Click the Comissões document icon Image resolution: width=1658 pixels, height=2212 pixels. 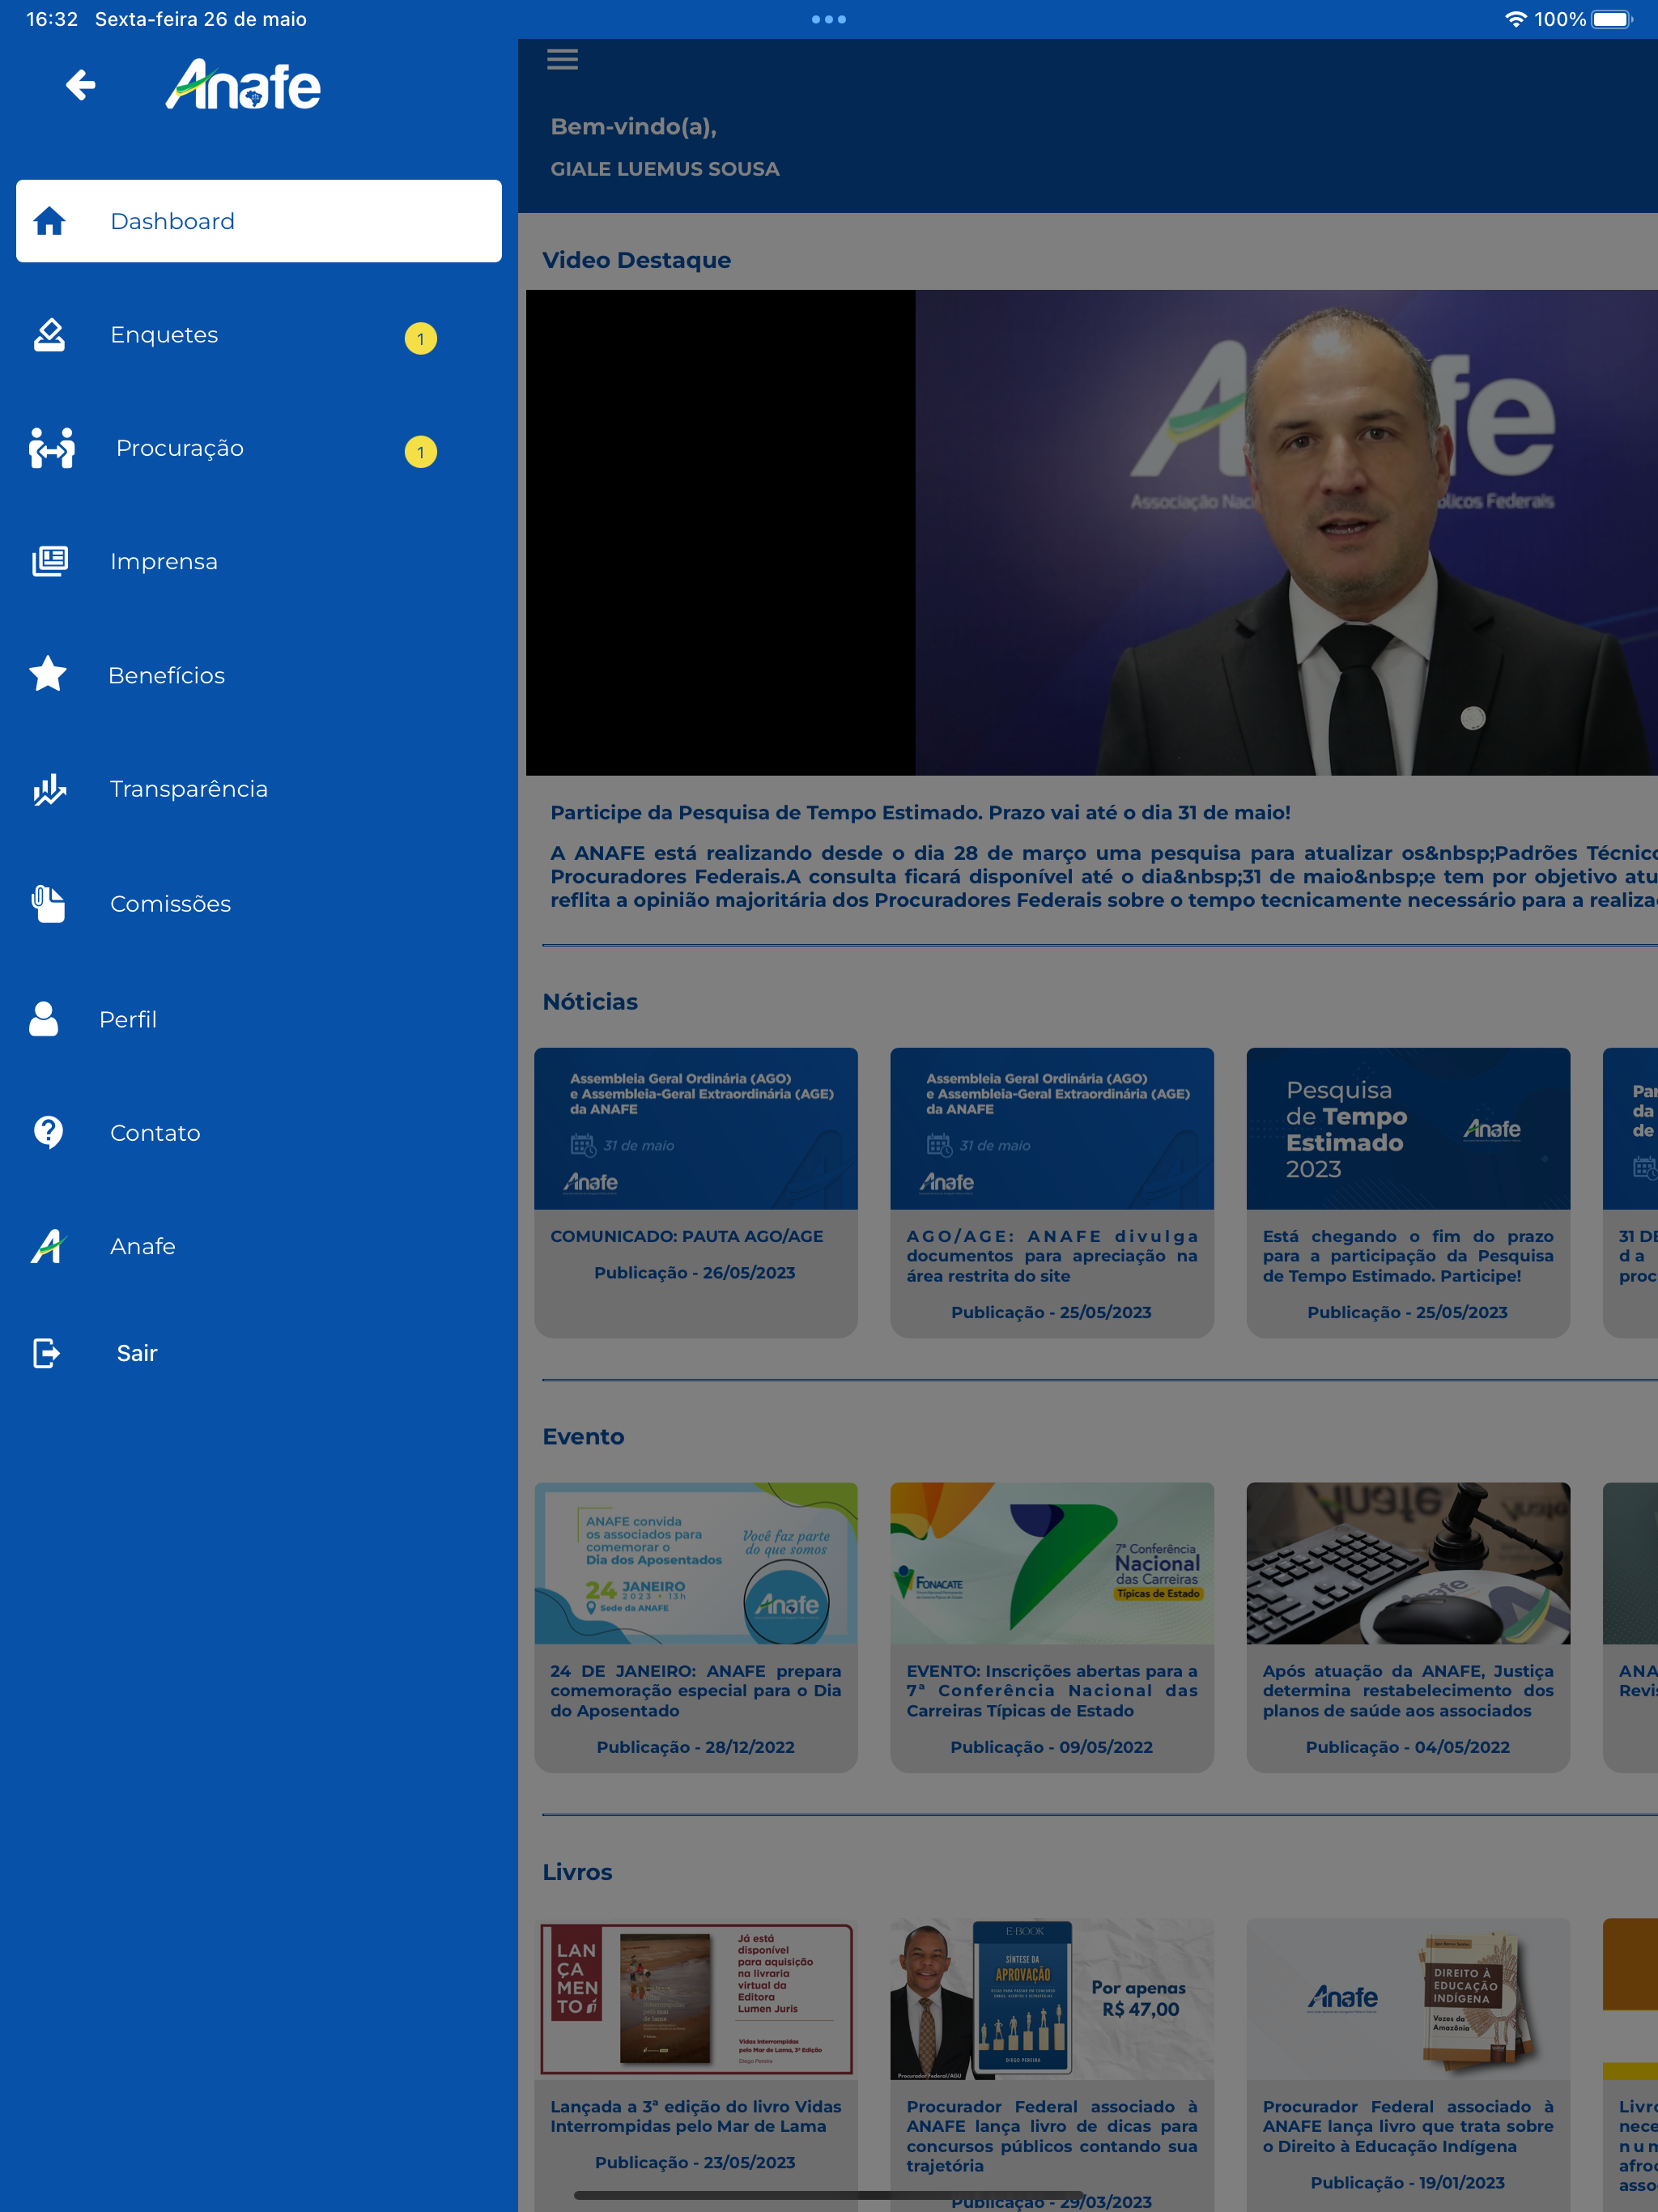coord(48,903)
